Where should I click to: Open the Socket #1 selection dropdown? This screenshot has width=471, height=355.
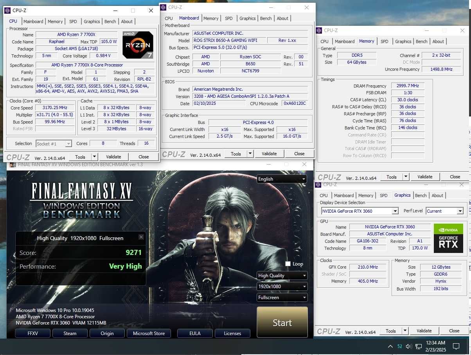pyautogui.click(x=54, y=143)
